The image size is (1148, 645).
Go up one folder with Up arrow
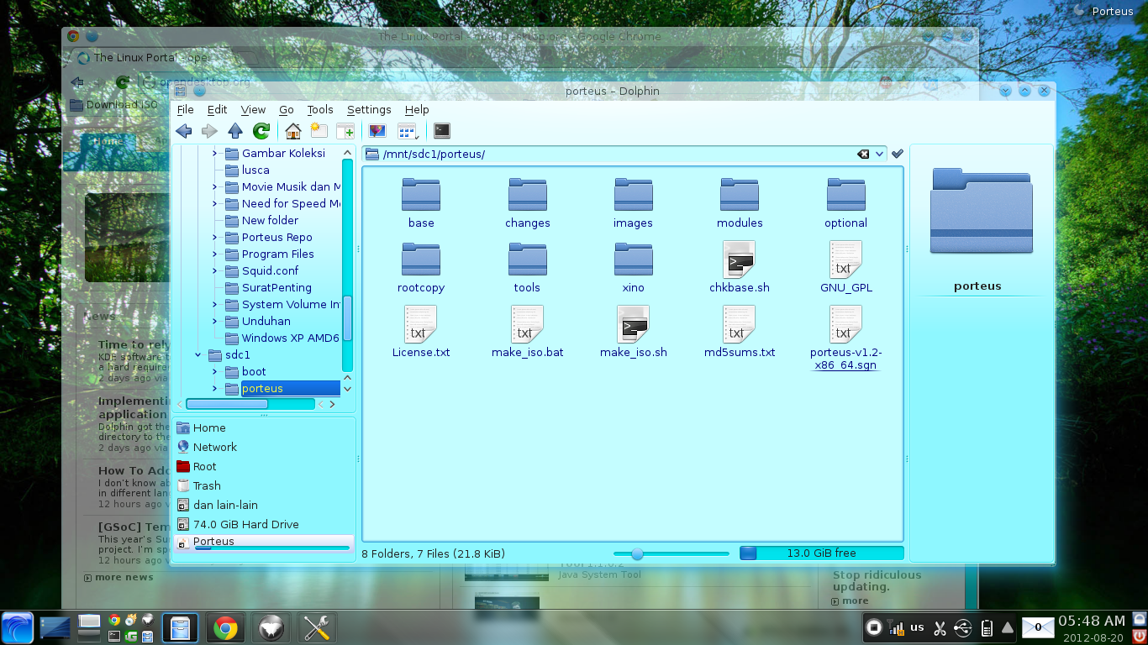[x=235, y=131]
